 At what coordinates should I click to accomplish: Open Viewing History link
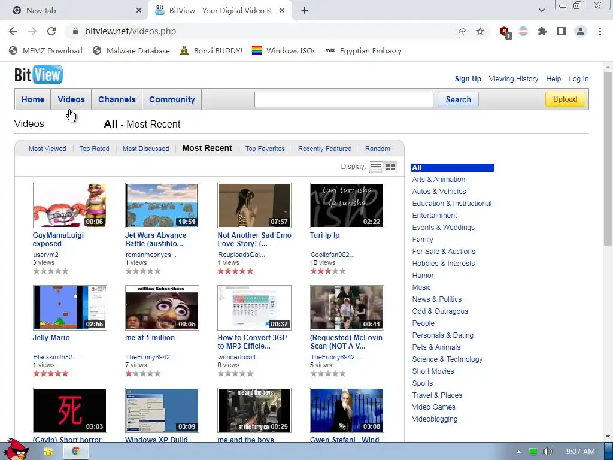click(x=513, y=79)
